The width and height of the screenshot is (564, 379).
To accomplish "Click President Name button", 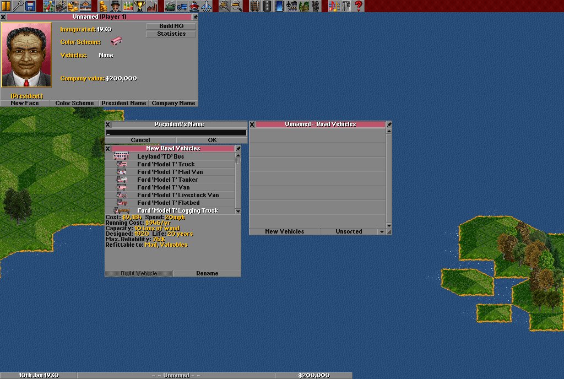I will click(x=124, y=103).
